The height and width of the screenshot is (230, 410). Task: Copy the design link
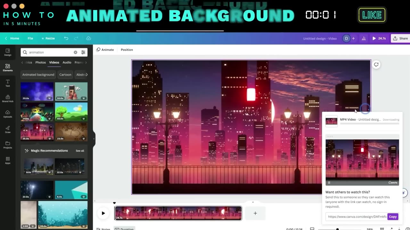[x=393, y=217]
